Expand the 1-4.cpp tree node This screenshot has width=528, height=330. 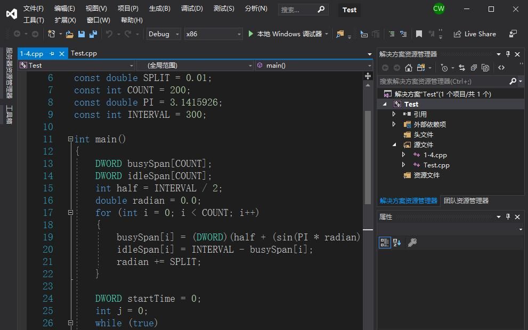(x=403, y=155)
